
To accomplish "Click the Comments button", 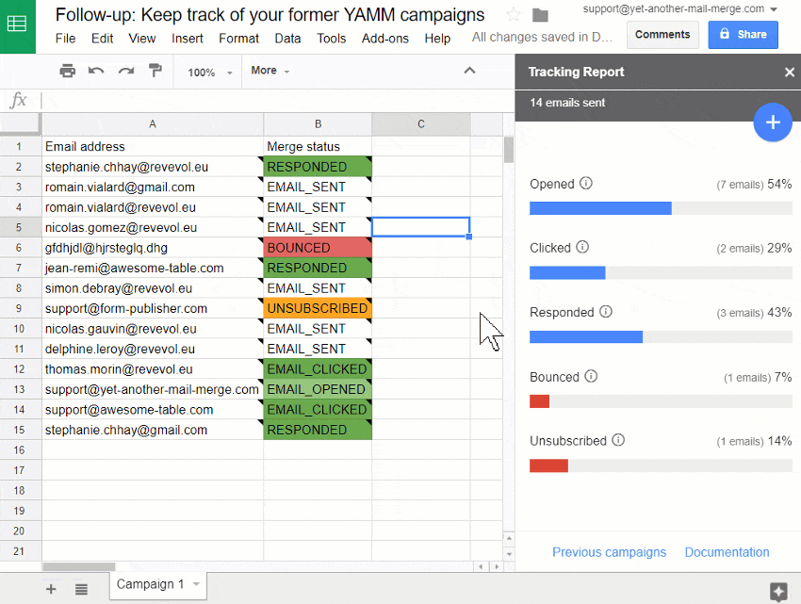I will click(662, 35).
